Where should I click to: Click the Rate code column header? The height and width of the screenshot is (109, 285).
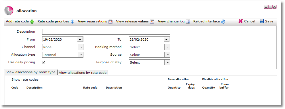(x=90, y=88)
